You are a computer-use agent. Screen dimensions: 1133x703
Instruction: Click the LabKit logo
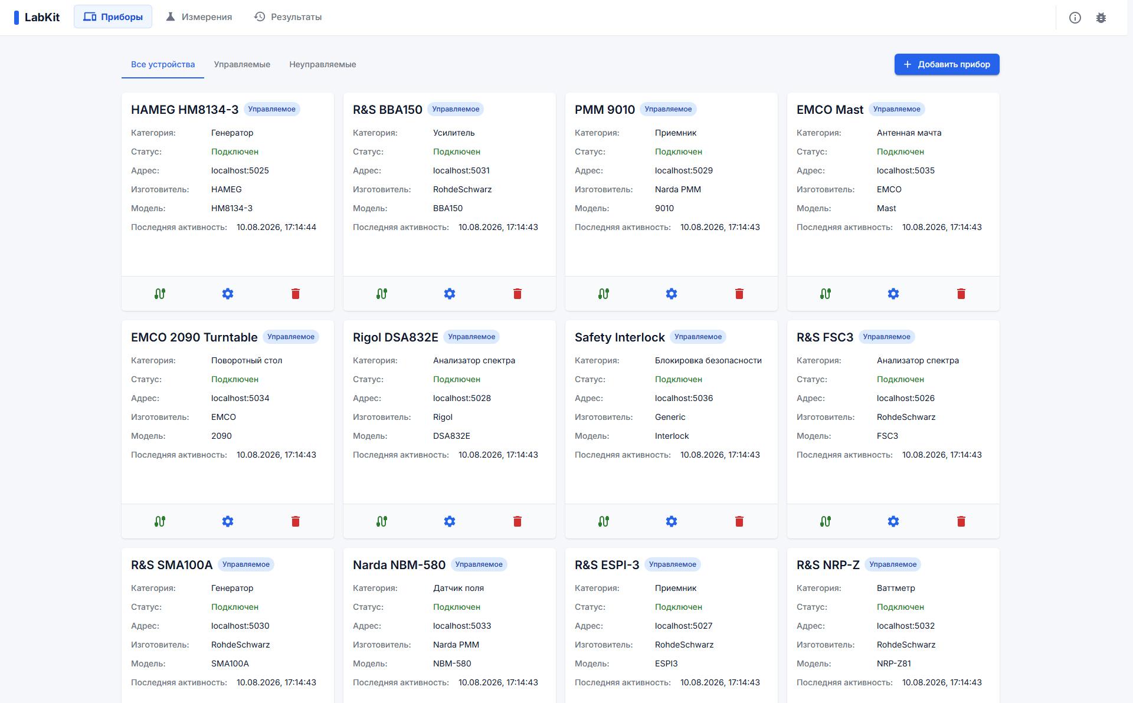point(37,17)
